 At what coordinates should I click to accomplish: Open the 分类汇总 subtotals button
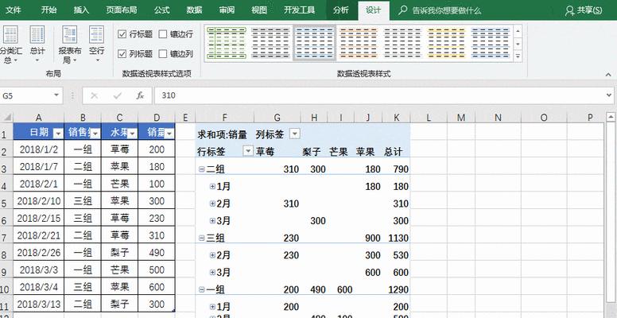coord(10,45)
